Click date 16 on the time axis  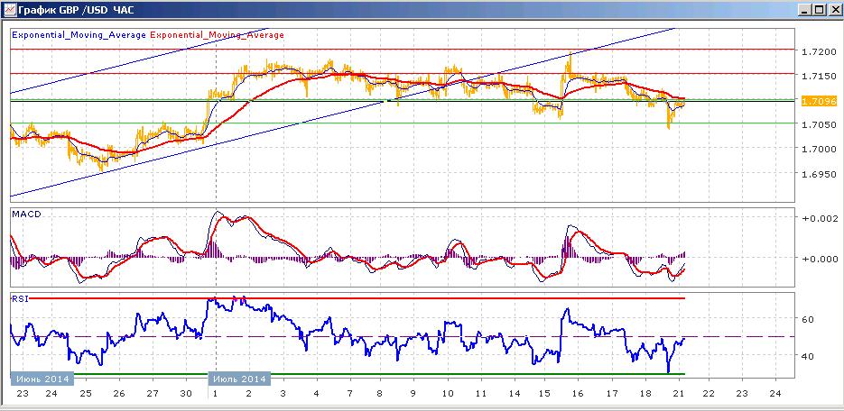[578, 393]
